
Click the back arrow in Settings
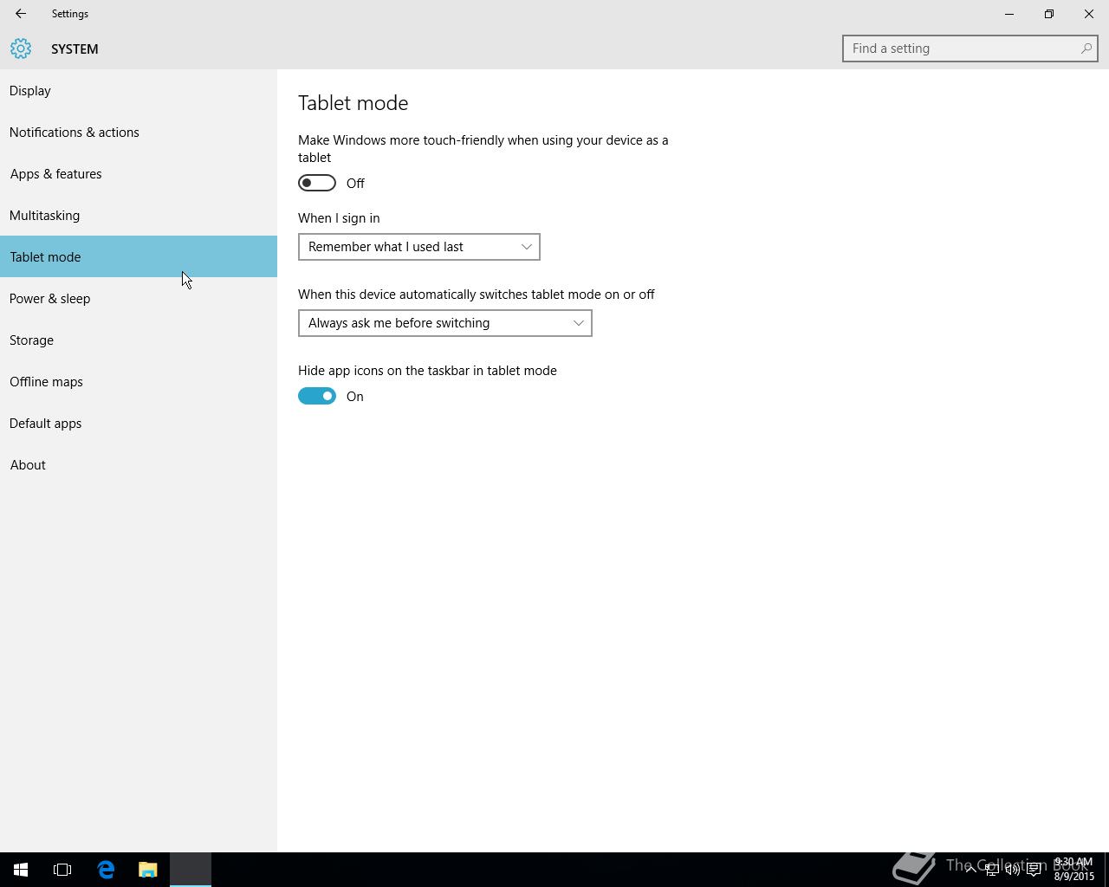click(20, 14)
